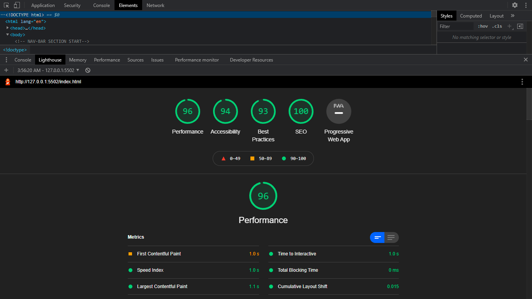This screenshot has height=299, width=532.
Task: Expand the Largest Contentful Paint metric
Action: point(193,287)
